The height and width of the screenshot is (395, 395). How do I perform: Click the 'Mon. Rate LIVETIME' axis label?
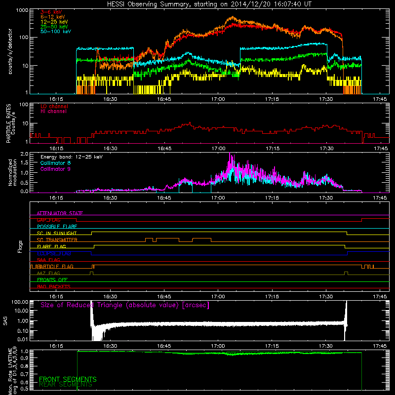(10, 371)
